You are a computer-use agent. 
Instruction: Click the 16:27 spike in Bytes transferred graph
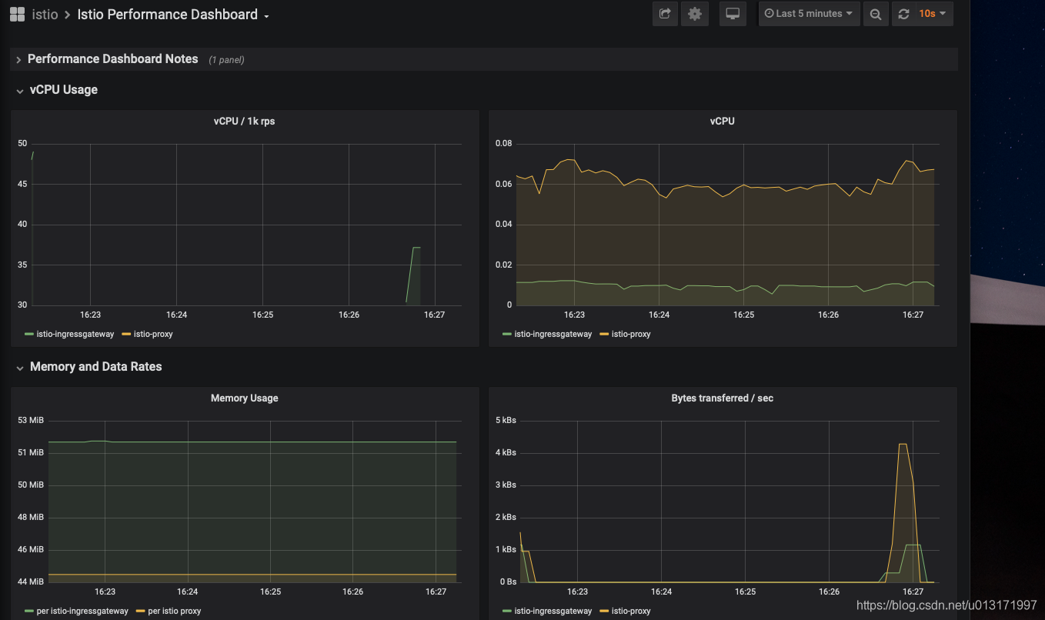(x=903, y=512)
